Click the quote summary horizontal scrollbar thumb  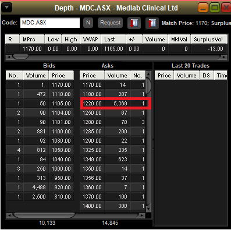pyautogui.click(x=20, y=57)
